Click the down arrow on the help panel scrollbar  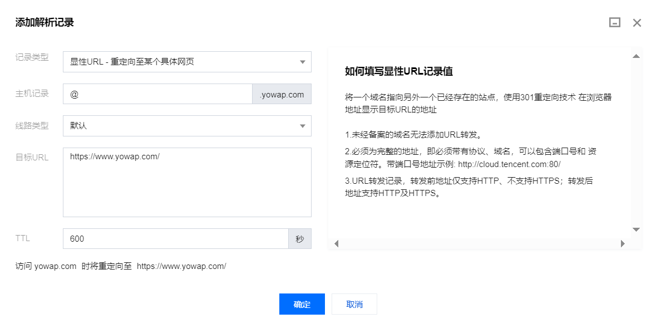[635, 229]
